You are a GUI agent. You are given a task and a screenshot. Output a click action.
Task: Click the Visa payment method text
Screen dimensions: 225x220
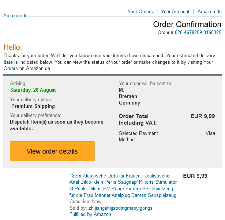(210, 133)
